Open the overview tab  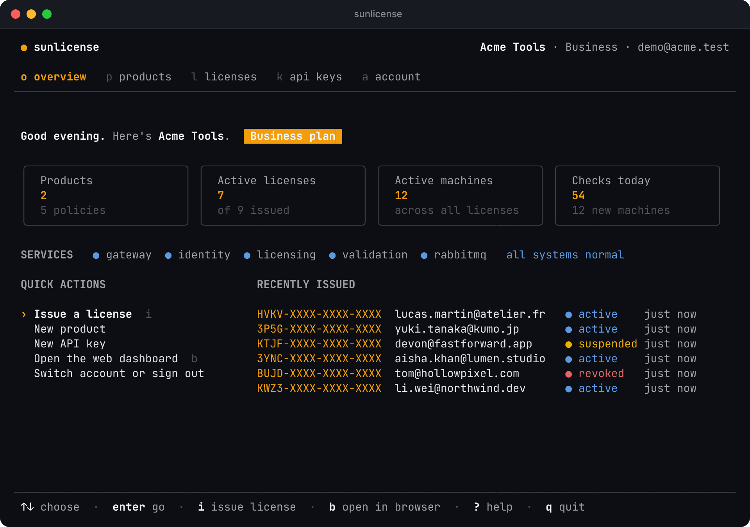pyautogui.click(x=54, y=77)
